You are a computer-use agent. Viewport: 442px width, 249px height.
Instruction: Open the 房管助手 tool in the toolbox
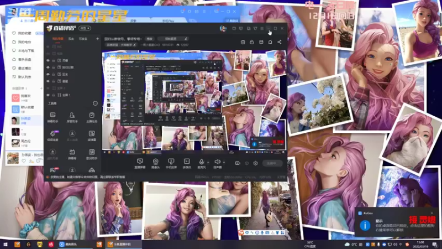point(72,117)
